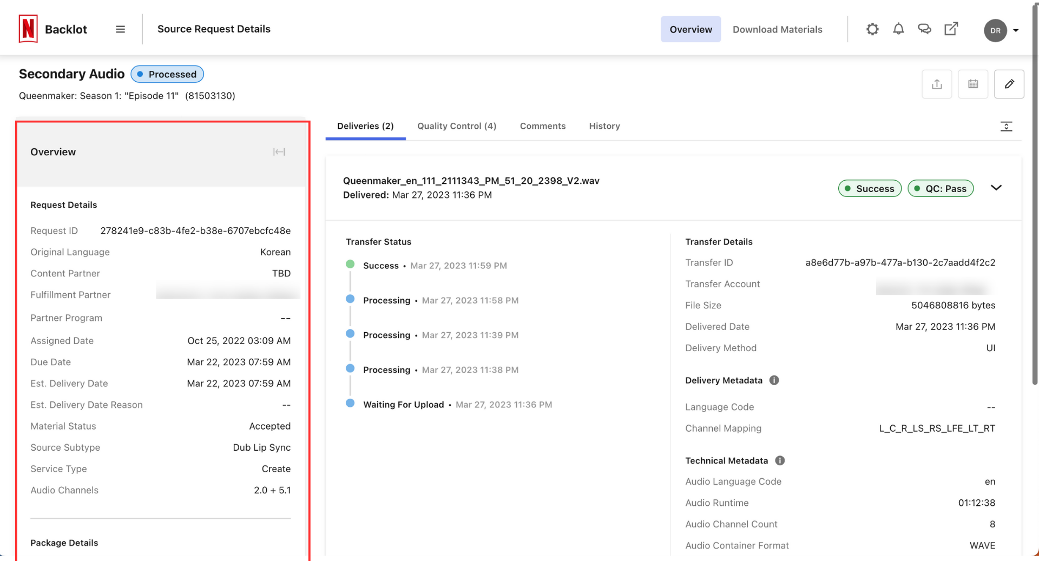Viewport: 1039px width, 561px height.
Task: Click Processing step at 11:58 PM
Action: pos(387,300)
